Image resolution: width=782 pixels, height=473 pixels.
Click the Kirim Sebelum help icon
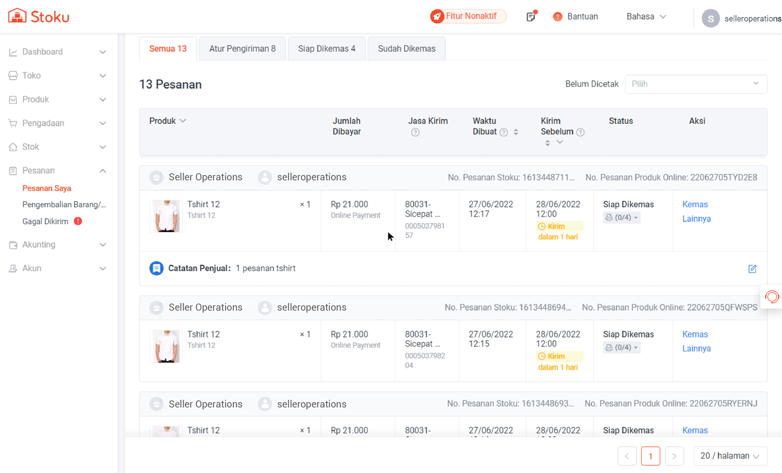point(580,133)
